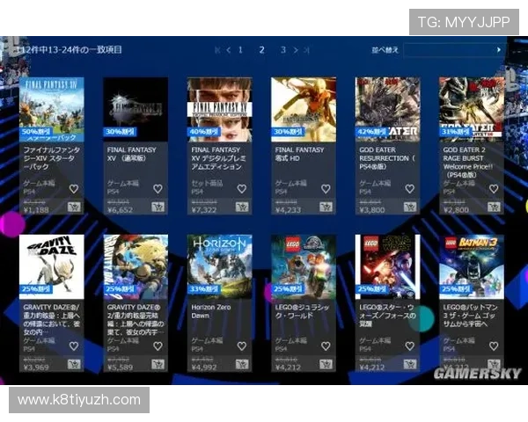The height and width of the screenshot is (422, 528).
Task: Click heart icon on LEGO Batman 3 card
Action: [x=494, y=346]
